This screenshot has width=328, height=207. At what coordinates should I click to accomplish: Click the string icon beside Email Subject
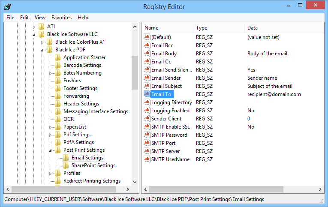tap(147, 86)
